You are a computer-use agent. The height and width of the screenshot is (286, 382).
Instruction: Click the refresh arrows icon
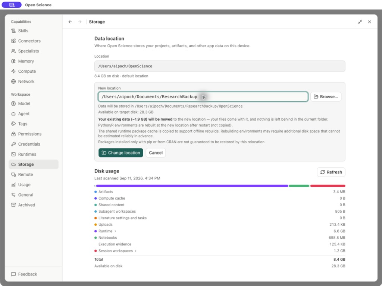click(323, 172)
